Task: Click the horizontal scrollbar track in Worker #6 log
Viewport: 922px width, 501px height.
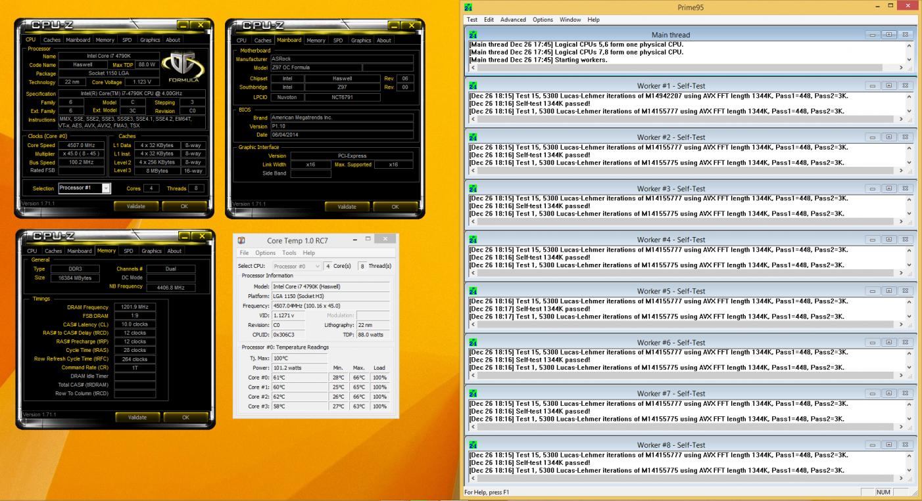Action: pyautogui.click(x=687, y=375)
